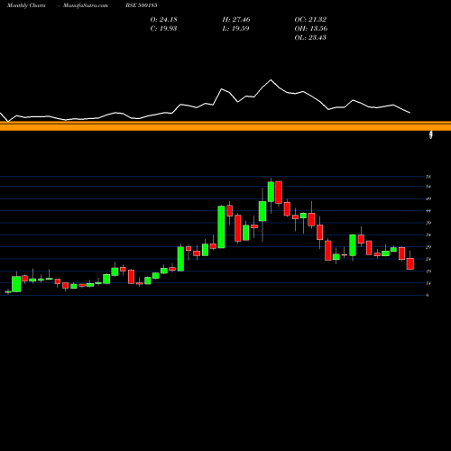Screen dimensions: 451x451
Task: Click the price axis label 44
Action: pyautogui.click(x=428, y=211)
